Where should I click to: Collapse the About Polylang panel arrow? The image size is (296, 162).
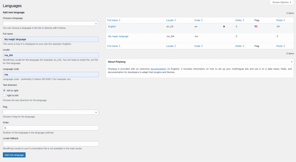[x=291, y=62]
